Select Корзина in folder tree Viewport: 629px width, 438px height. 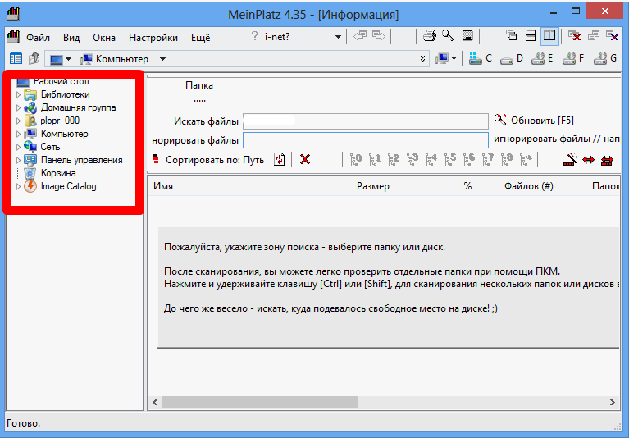coord(58,173)
